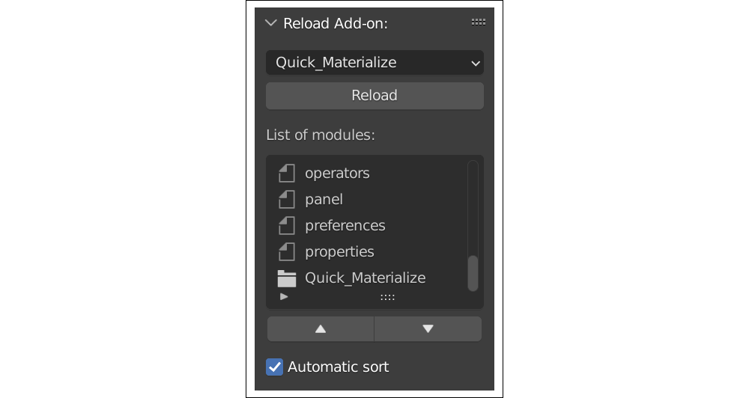Select the panel module in the list
This screenshot has width=749, height=398.
pyautogui.click(x=324, y=200)
